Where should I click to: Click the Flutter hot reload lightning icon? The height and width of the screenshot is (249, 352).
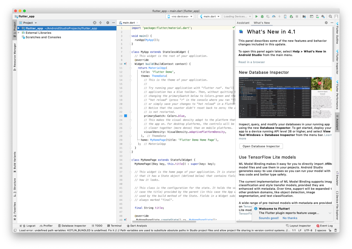pyautogui.click(x=279, y=16)
